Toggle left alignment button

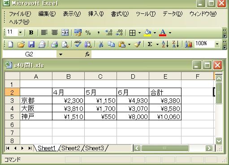point(44,33)
